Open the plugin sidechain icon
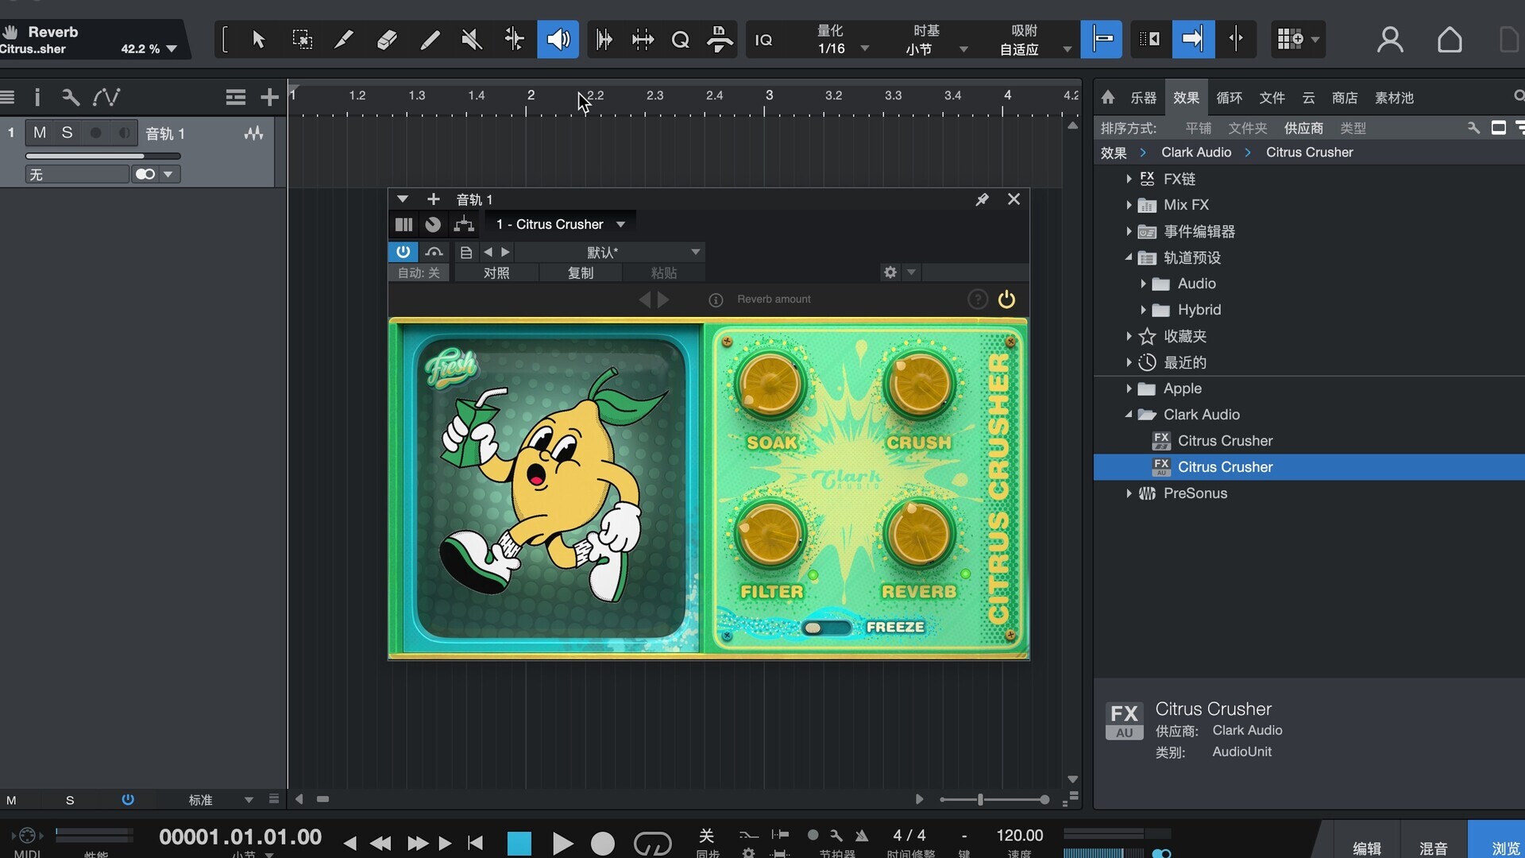 click(434, 253)
